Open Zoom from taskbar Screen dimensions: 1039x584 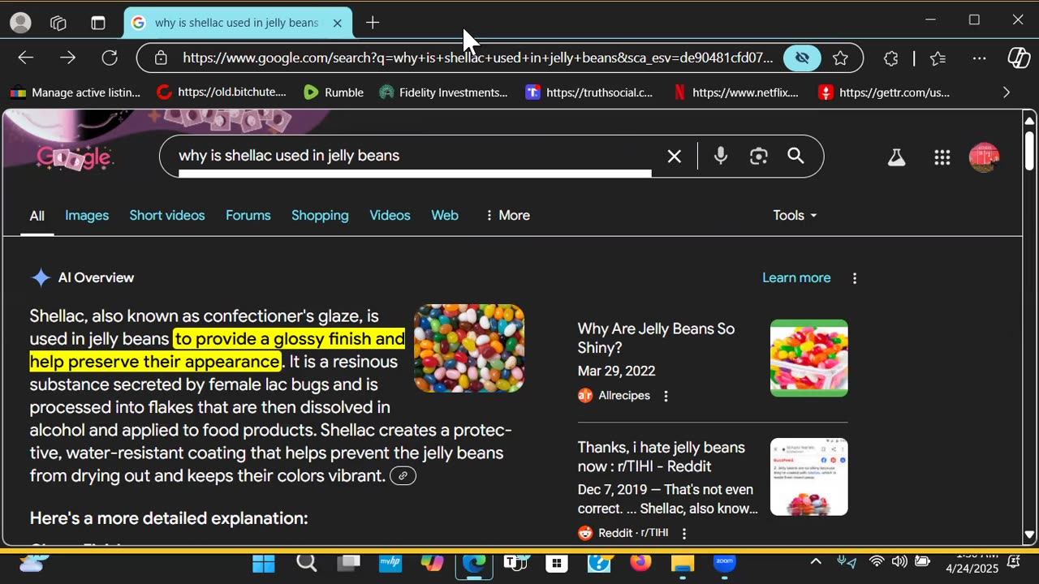pos(724,563)
